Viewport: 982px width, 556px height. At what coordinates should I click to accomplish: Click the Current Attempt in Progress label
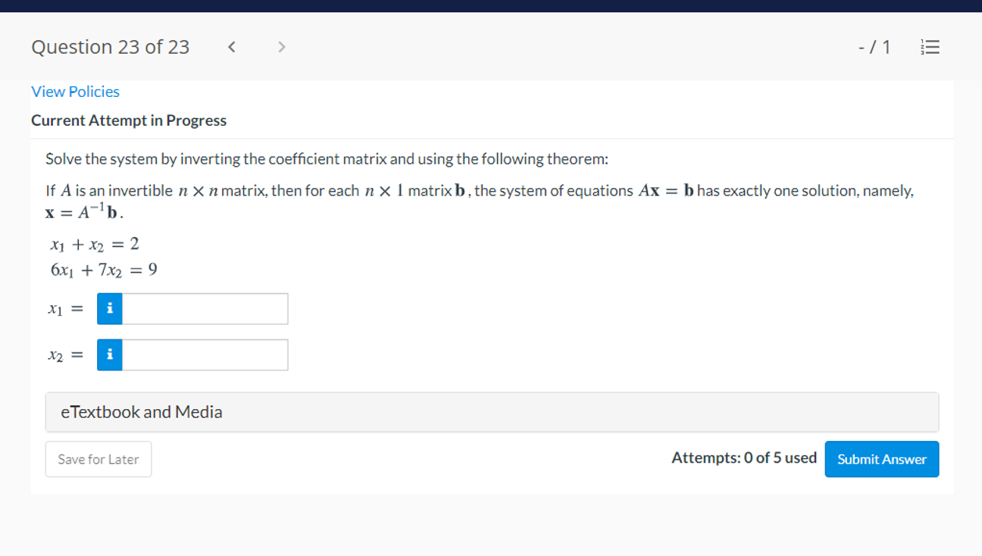click(x=128, y=120)
